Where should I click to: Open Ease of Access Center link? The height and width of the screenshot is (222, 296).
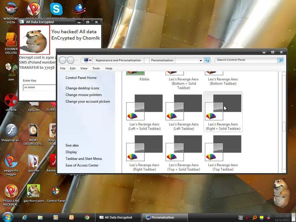(x=82, y=165)
